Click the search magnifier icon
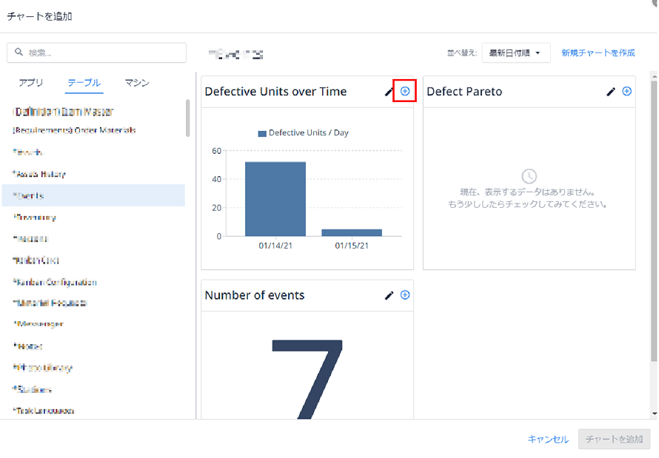Screen dimensions: 659x458 [19, 52]
